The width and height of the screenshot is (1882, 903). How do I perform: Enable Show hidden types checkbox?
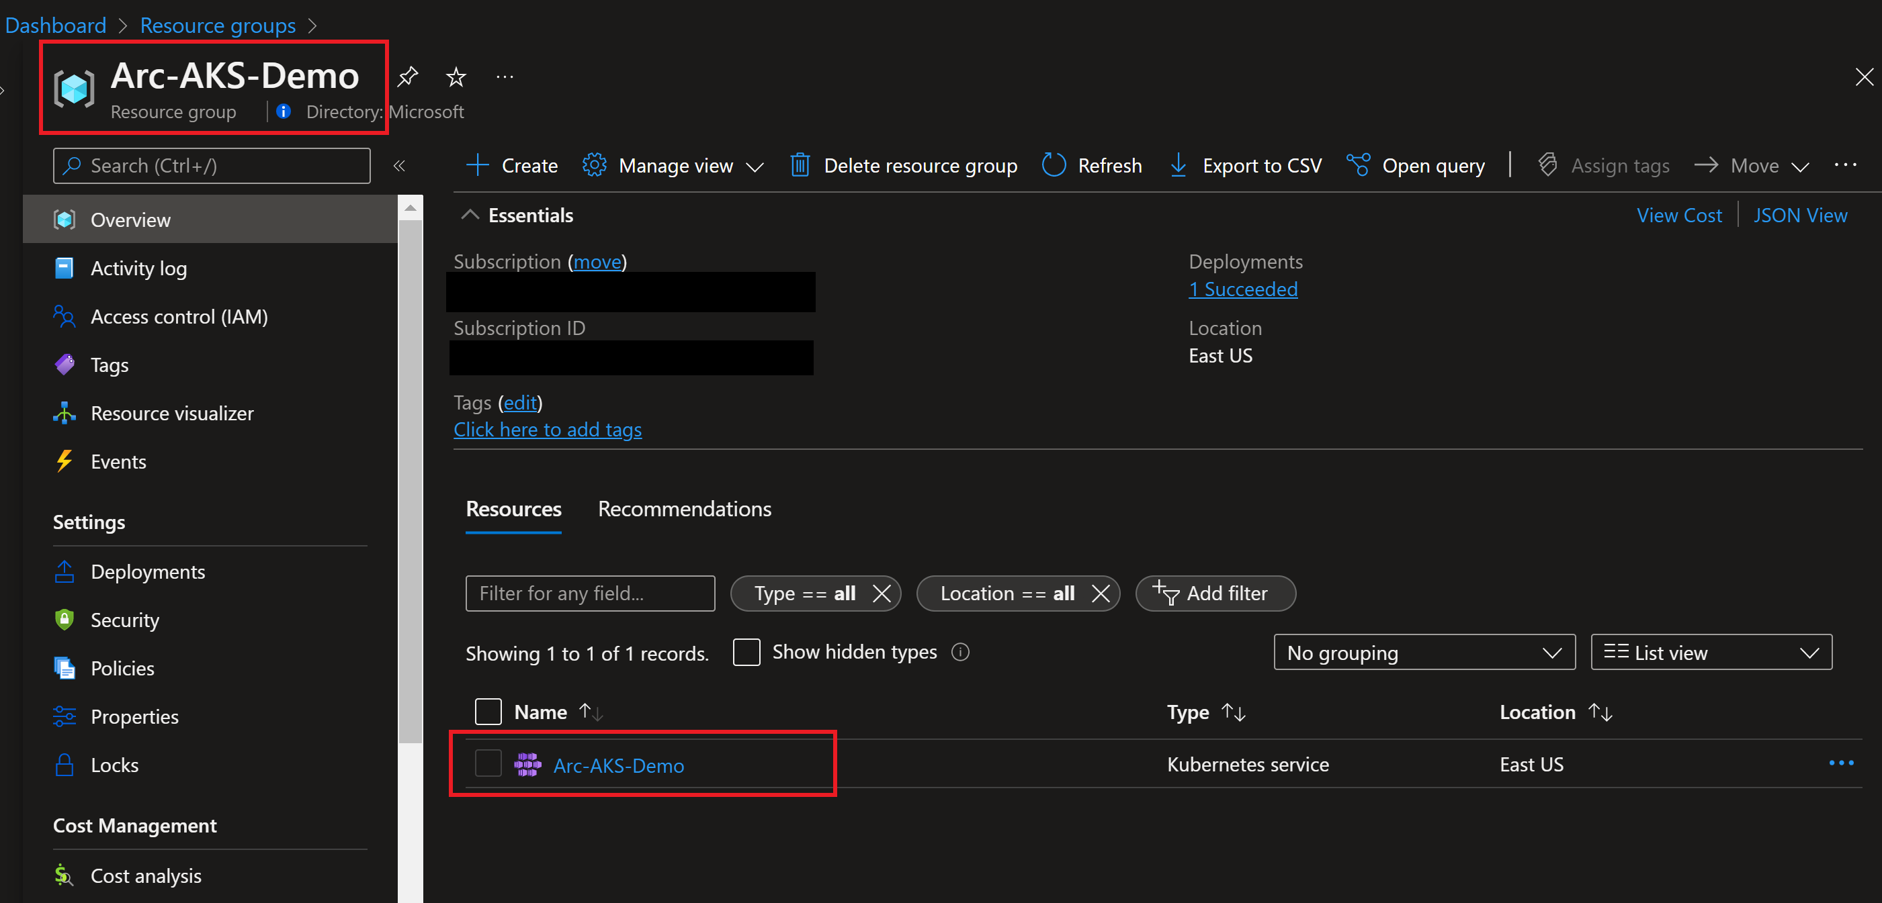[x=746, y=652]
